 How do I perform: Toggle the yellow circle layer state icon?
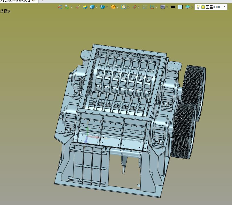point(203,7)
